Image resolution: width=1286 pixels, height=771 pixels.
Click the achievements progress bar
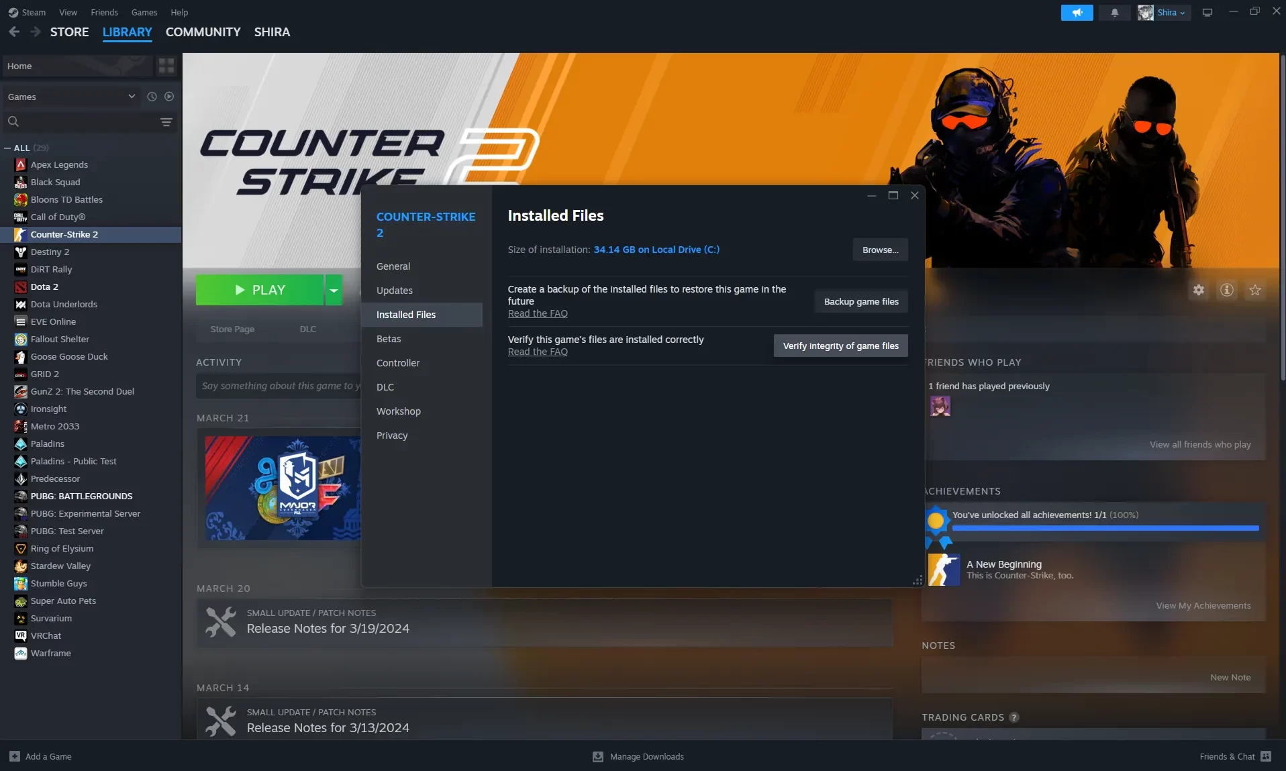[x=1105, y=528]
